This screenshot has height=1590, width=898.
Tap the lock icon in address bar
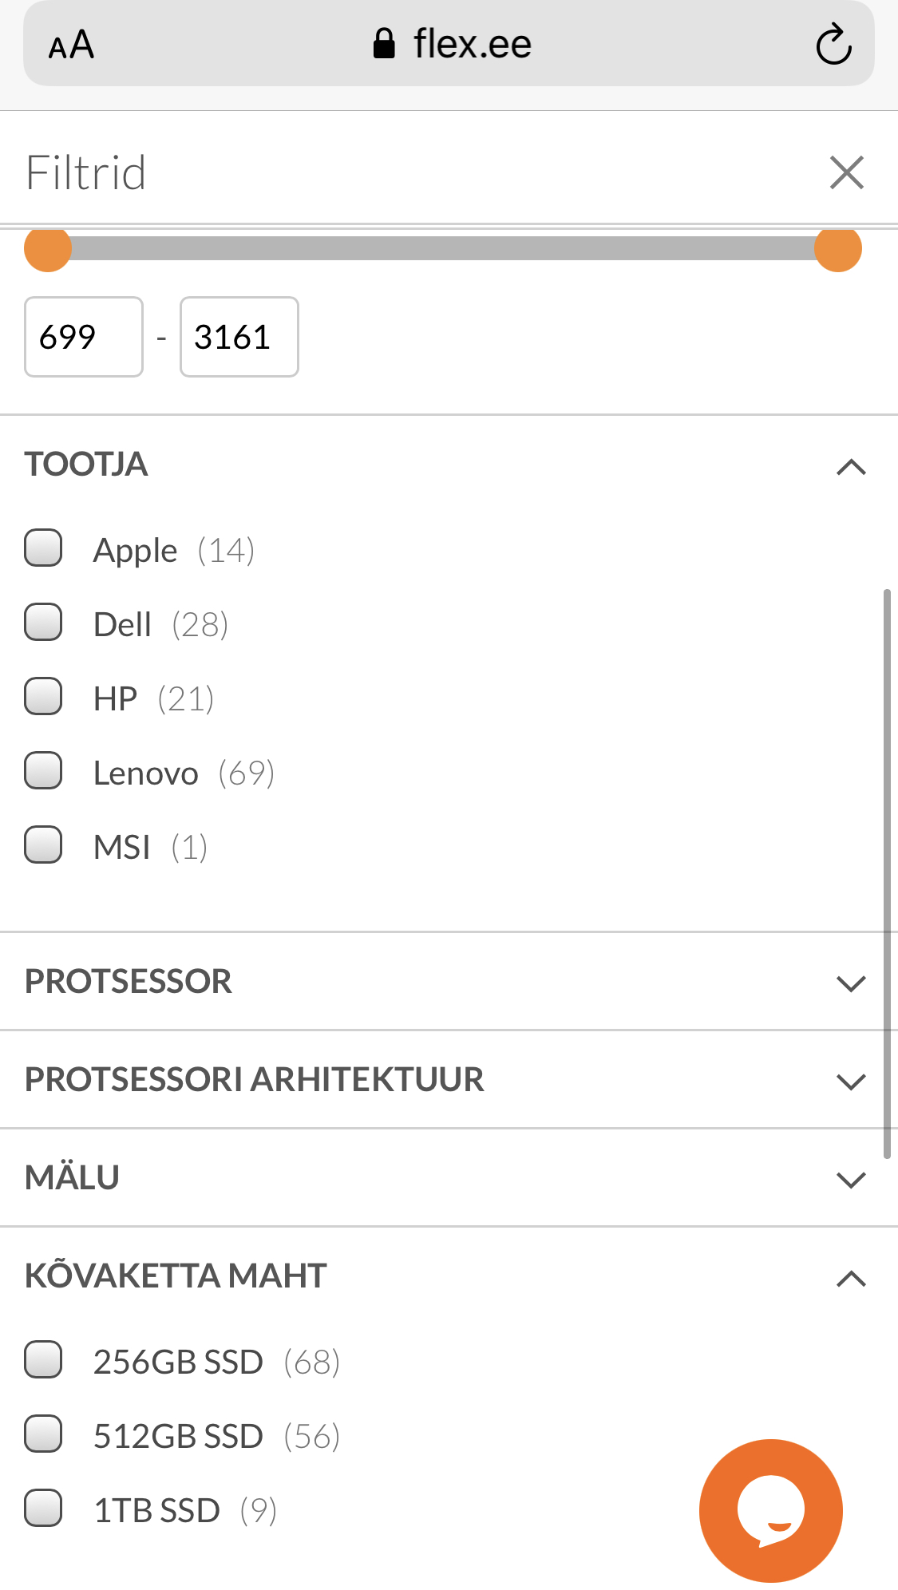point(384,44)
